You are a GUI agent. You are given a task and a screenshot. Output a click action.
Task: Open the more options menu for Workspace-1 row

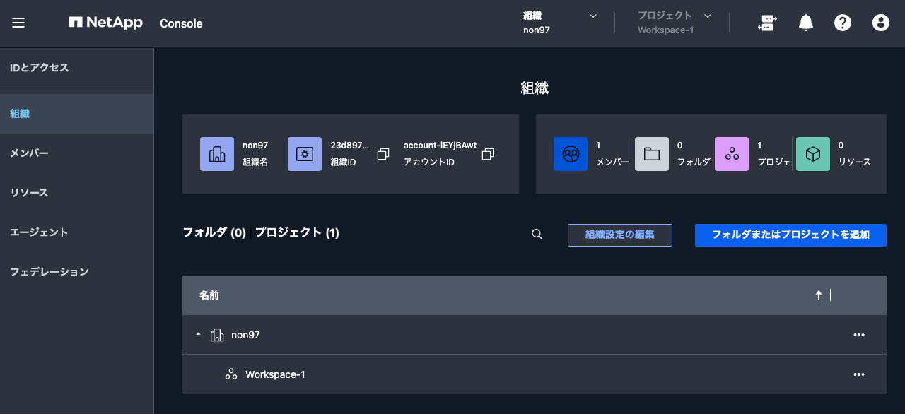[x=859, y=374]
